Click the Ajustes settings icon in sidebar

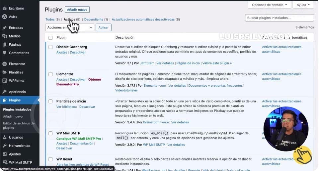pyautogui.click(x=4, y=154)
